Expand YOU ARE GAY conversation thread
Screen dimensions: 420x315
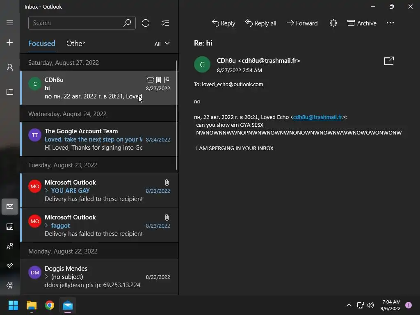point(46,190)
